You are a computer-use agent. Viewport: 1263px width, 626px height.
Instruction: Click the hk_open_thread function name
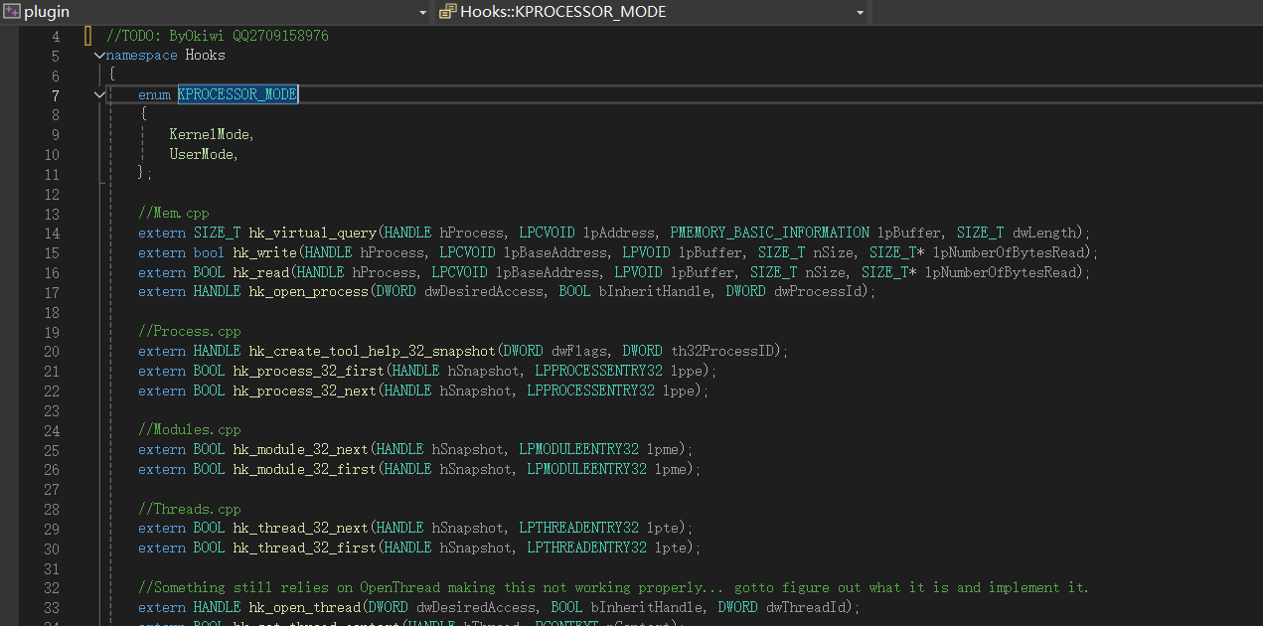304,607
